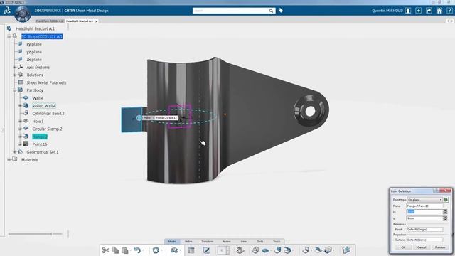Select Cylindrical Bend.3 in the tree

48,114
